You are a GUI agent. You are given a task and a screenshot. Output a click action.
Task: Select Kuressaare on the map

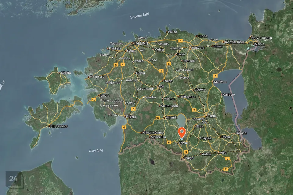pos(59,126)
